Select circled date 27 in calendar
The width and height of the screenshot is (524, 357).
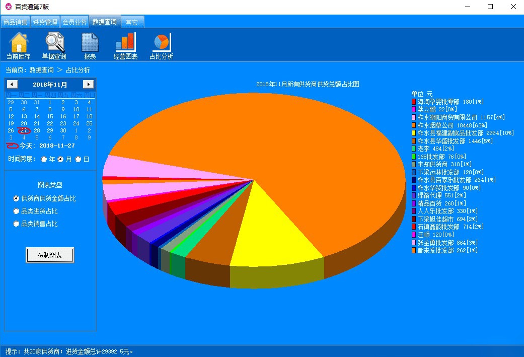click(x=24, y=130)
